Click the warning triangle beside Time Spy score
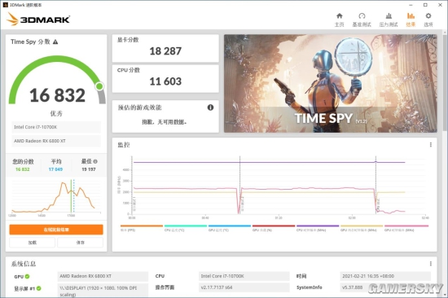The width and height of the screenshot is (448, 298). click(55, 42)
